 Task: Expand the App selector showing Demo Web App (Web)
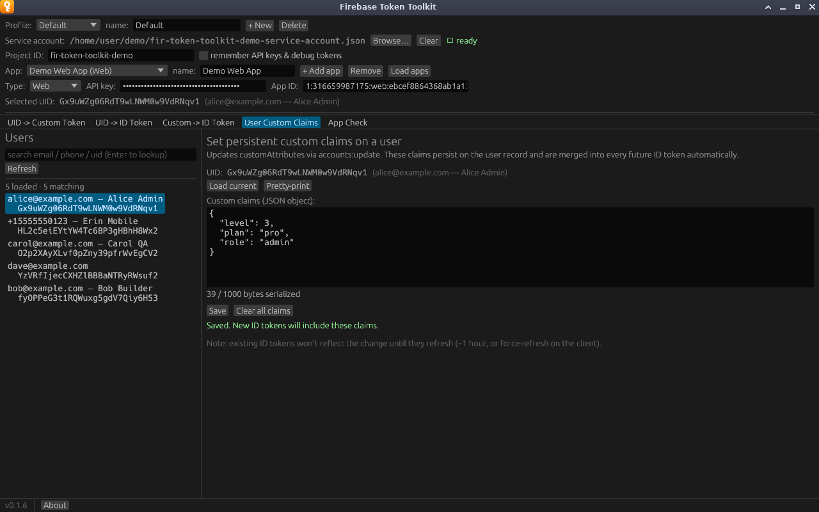click(97, 71)
